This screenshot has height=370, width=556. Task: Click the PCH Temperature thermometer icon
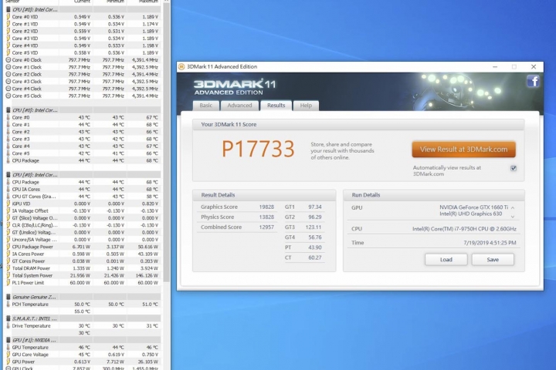click(8, 304)
